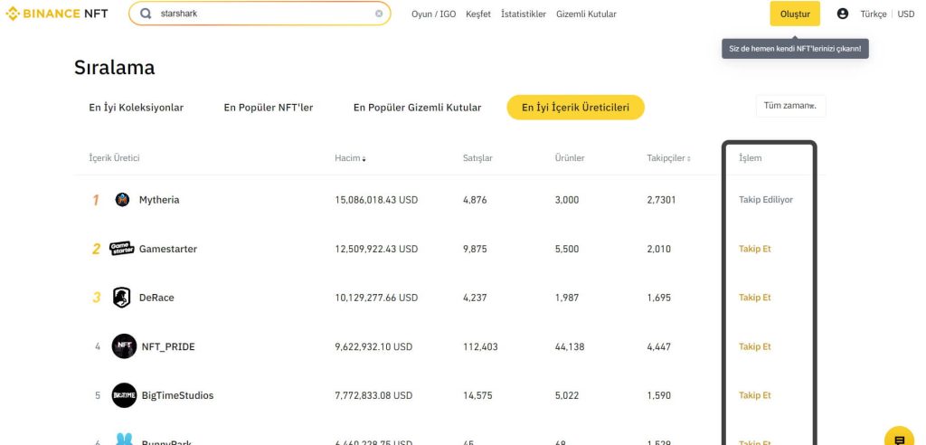
Task: Open Keşfet menu item
Action: [x=478, y=14]
